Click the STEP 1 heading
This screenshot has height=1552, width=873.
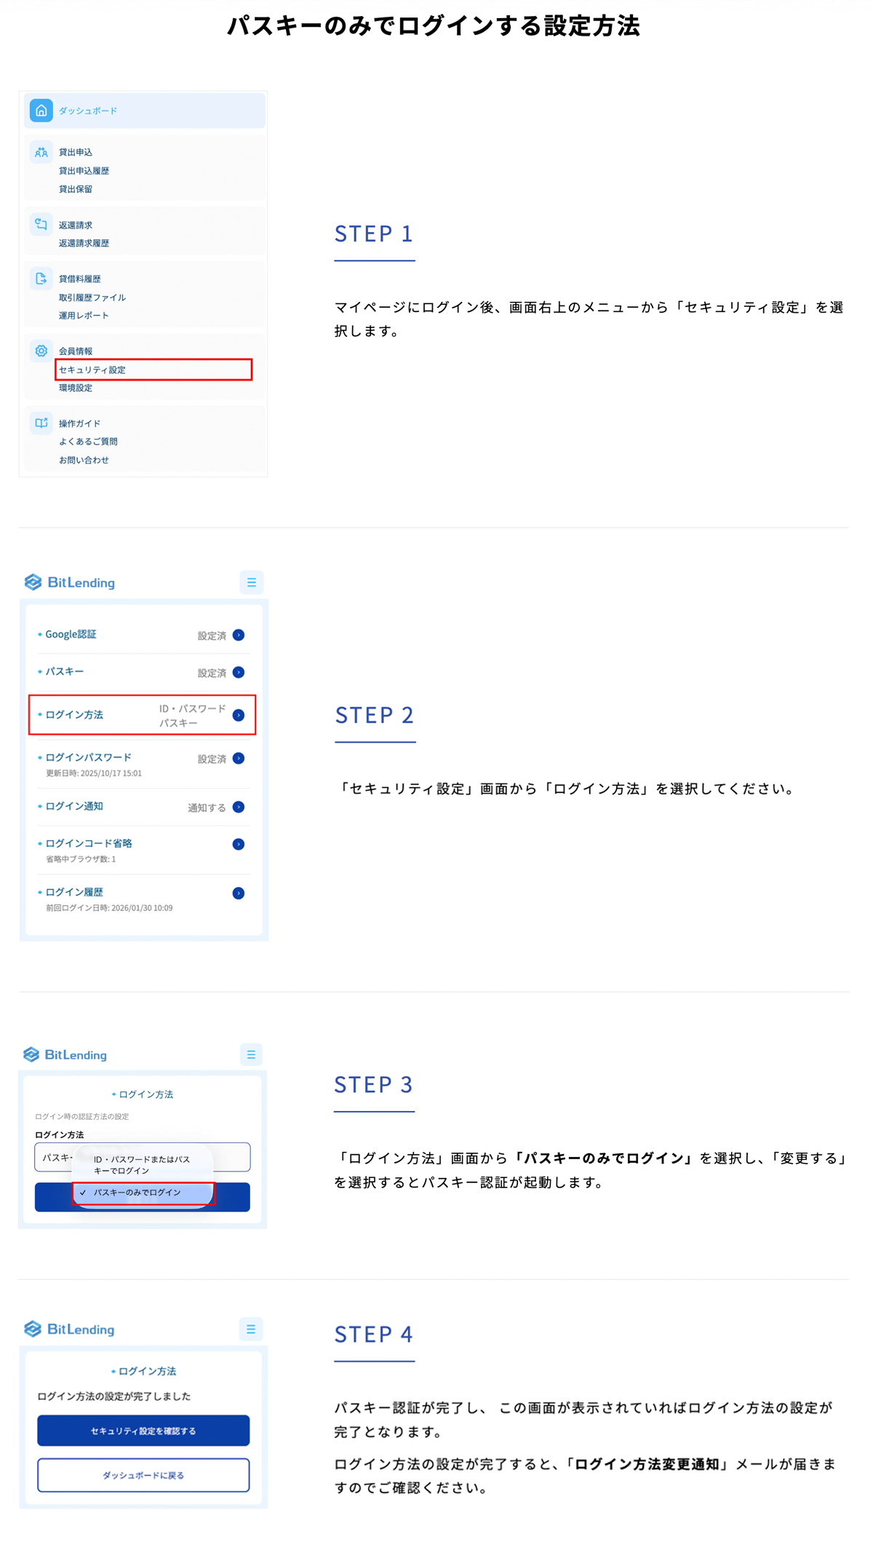coord(374,234)
